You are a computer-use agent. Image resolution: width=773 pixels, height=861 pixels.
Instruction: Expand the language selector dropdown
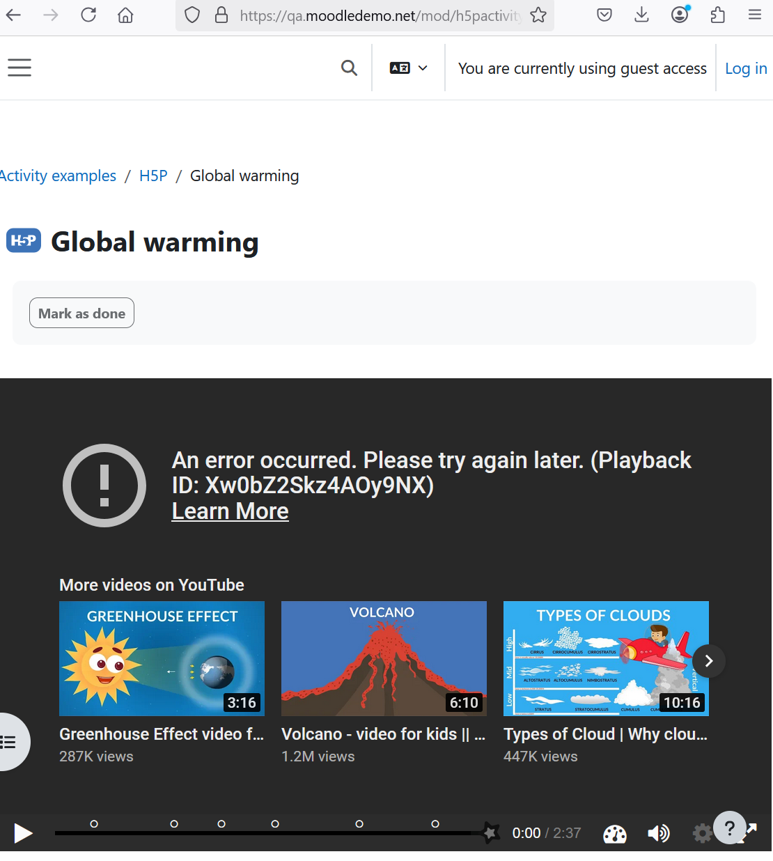coord(409,68)
